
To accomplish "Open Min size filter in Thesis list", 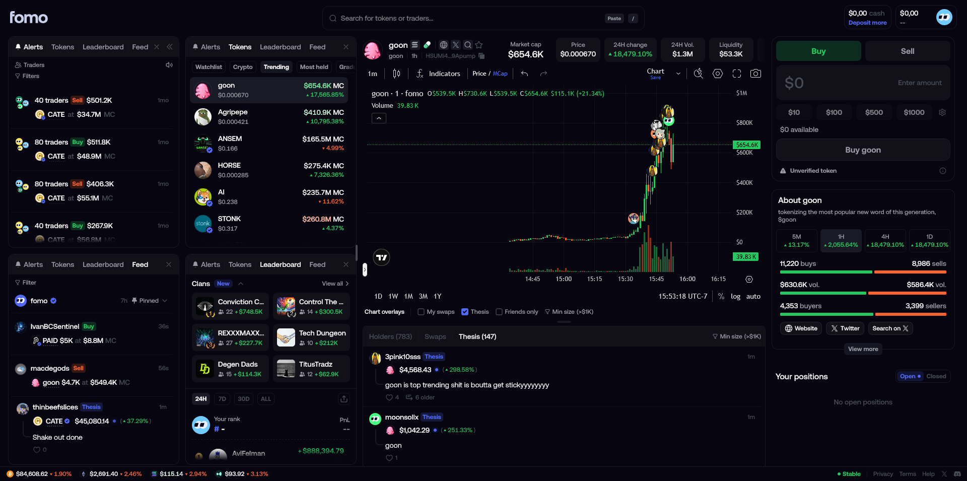I will (x=737, y=336).
